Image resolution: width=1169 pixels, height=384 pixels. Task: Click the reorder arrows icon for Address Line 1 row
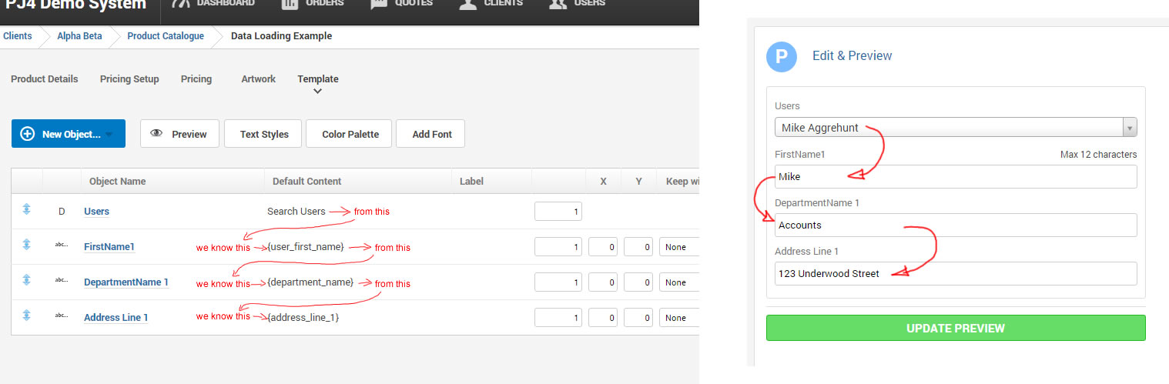click(26, 316)
